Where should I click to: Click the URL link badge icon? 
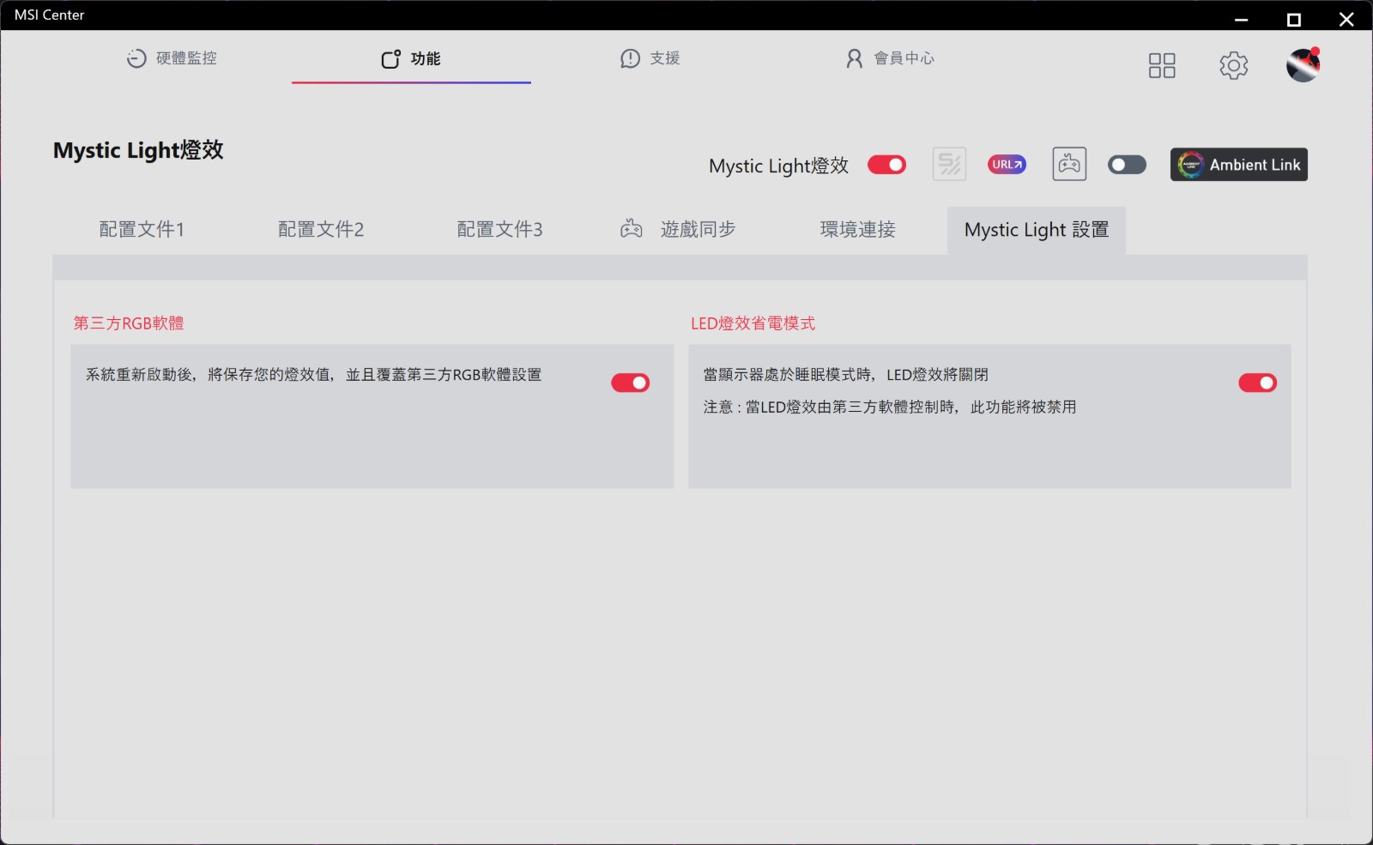click(x=1007, y=164)
